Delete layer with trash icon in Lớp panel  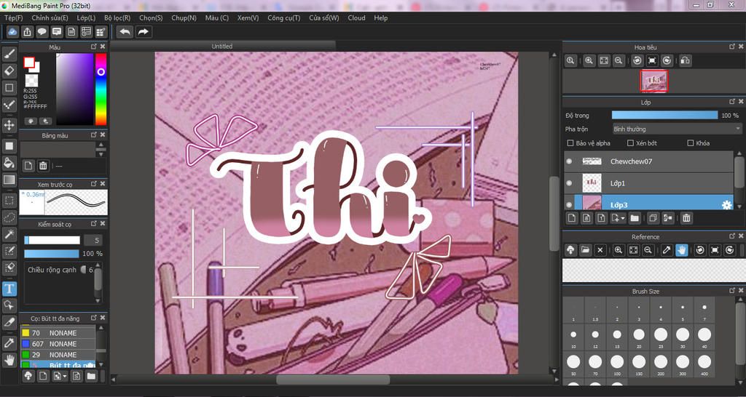[x=686, y=218]
